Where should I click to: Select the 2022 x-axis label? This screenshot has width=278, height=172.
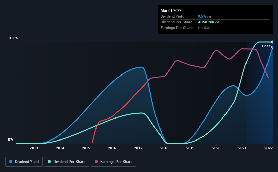pos(269,148)
